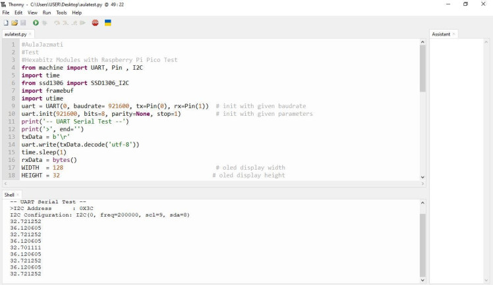Click the editor vertical scrollbar thumb

pyautogui.click(x=422, y=68)
